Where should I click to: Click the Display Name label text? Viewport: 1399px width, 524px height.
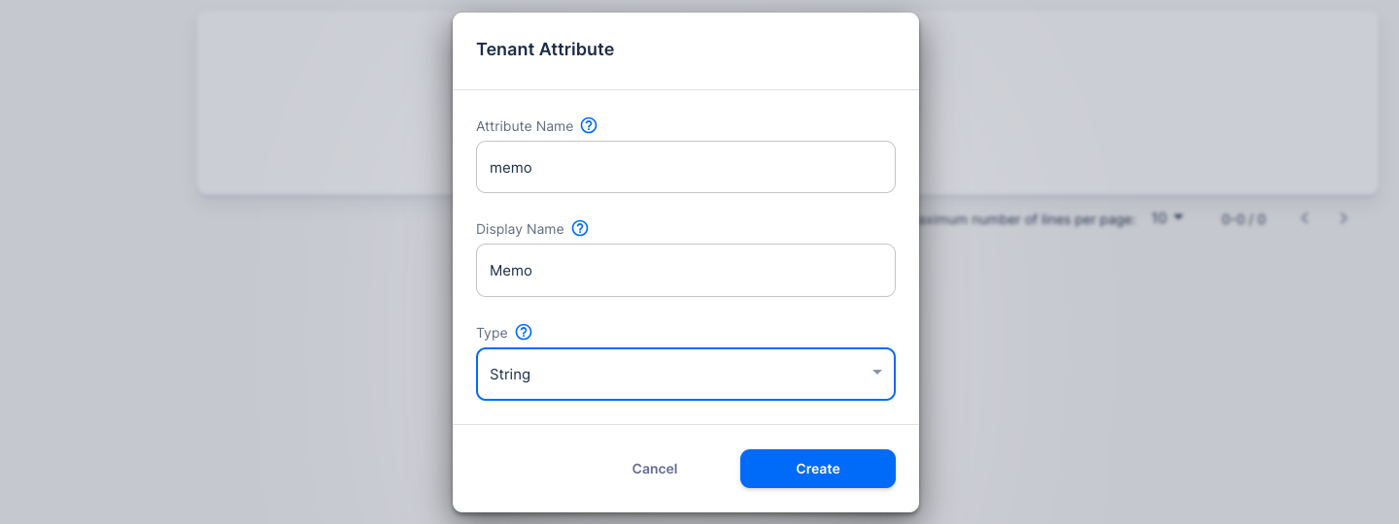(520, 229)
